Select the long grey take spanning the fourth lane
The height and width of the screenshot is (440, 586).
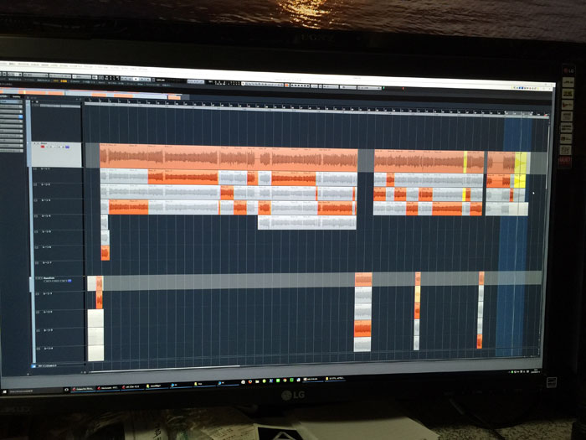(x=307, y=223)
